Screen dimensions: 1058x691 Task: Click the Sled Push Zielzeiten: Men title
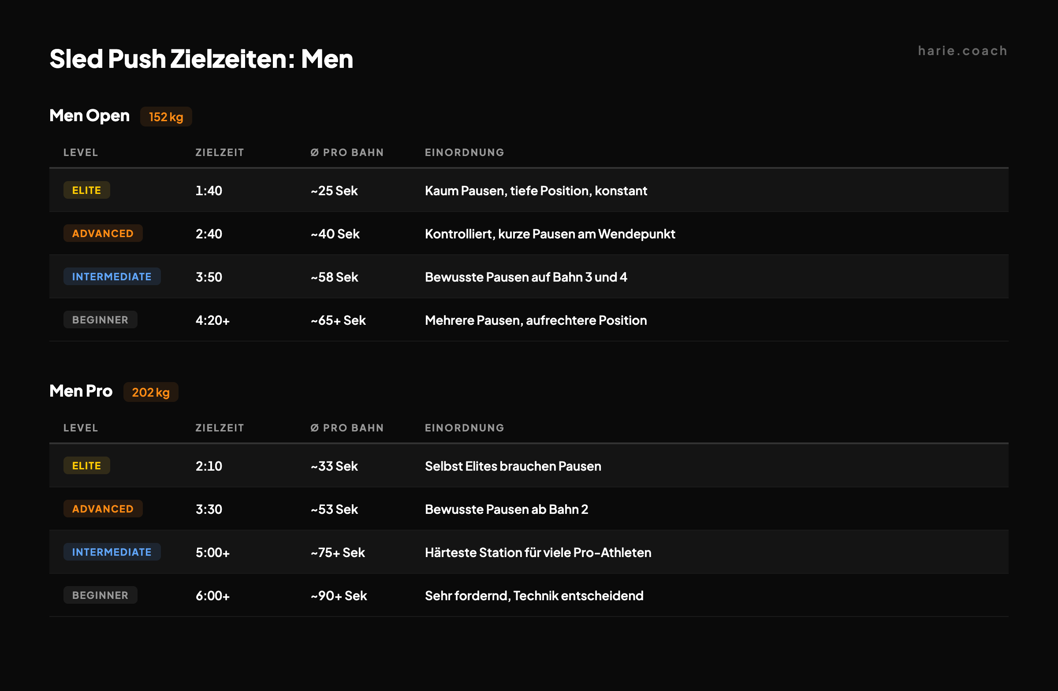point(201,59)
